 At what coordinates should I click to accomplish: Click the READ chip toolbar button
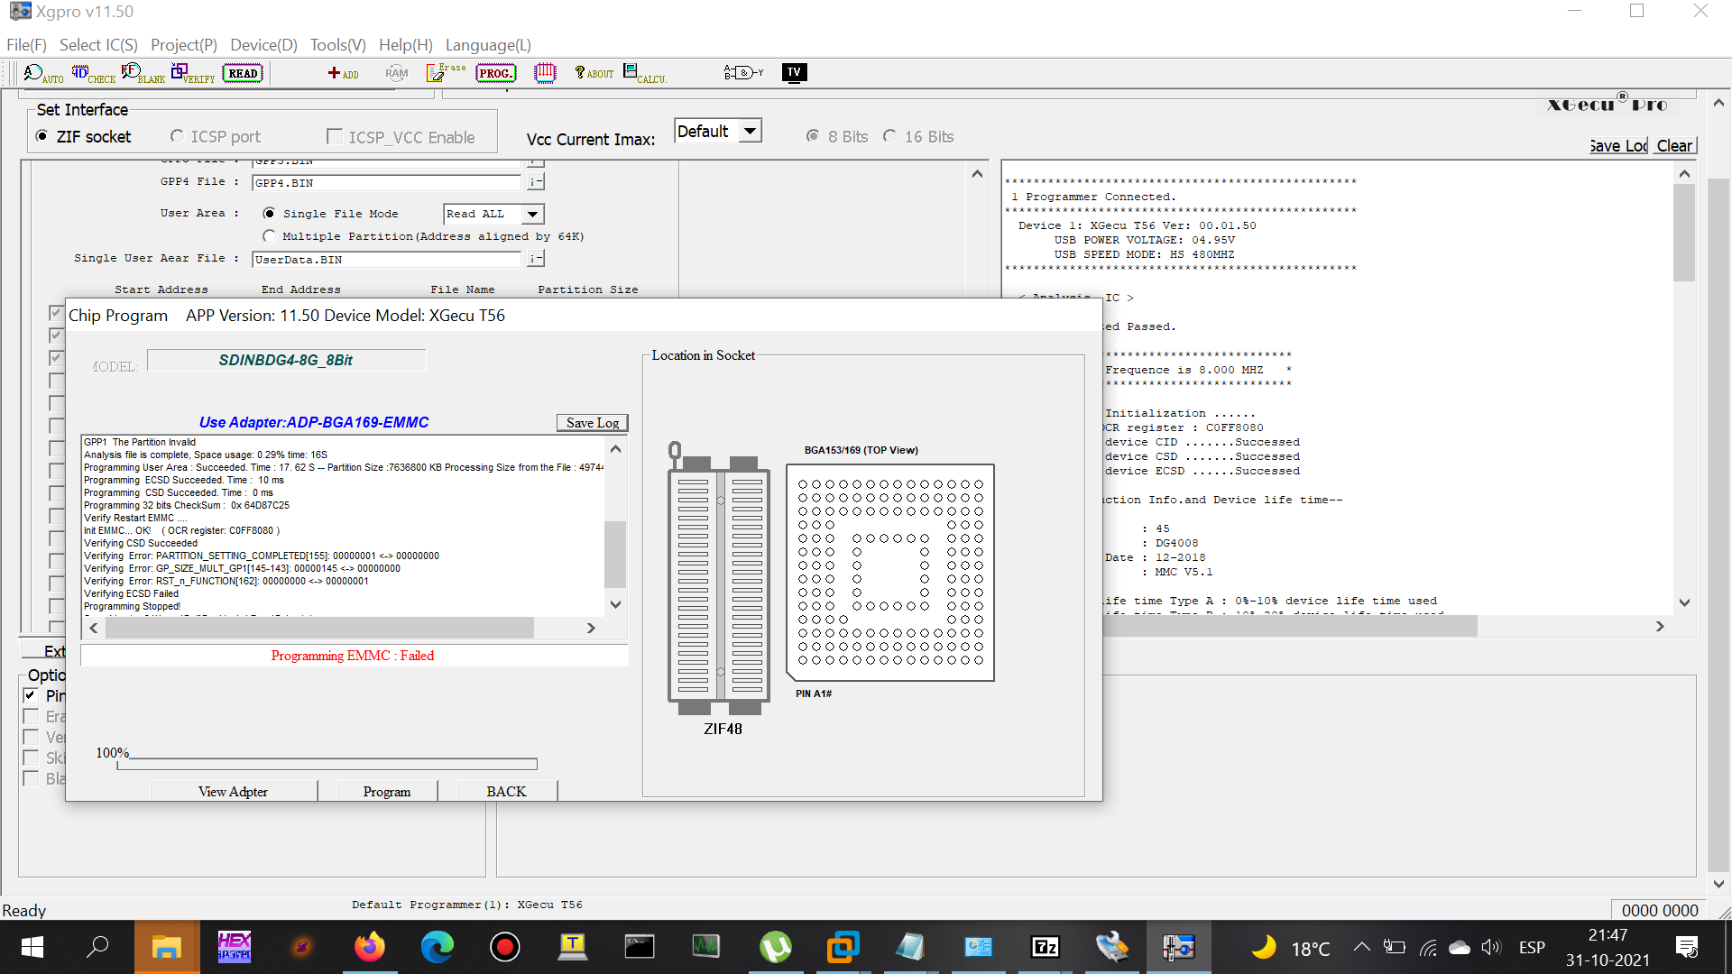tap(243, 74)
